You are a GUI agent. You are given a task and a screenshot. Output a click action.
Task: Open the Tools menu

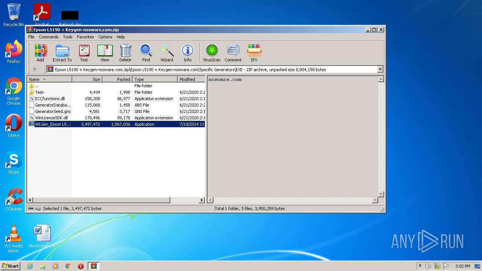tap(68, 37)
